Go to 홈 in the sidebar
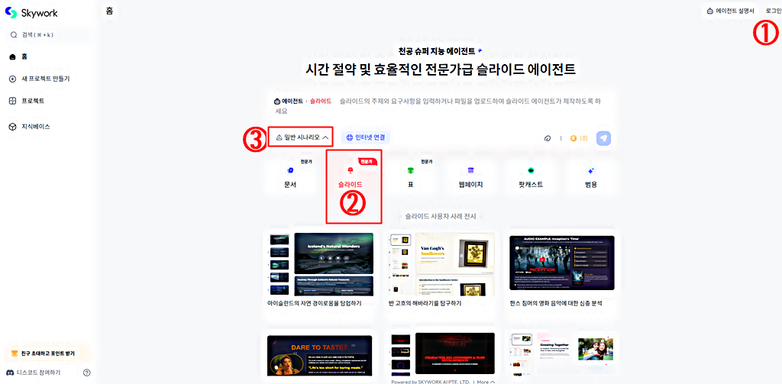 (18, 56)
